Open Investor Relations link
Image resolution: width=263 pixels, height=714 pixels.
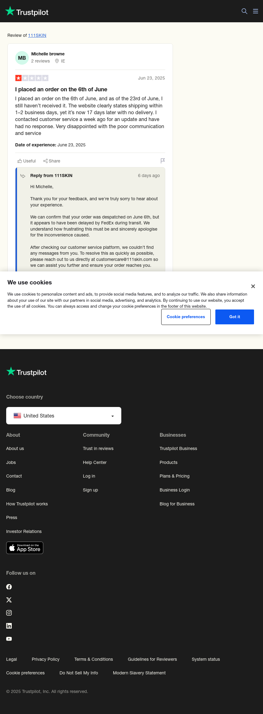(24, 531)
